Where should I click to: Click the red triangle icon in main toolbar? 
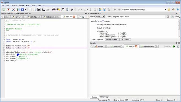(8, 10)
